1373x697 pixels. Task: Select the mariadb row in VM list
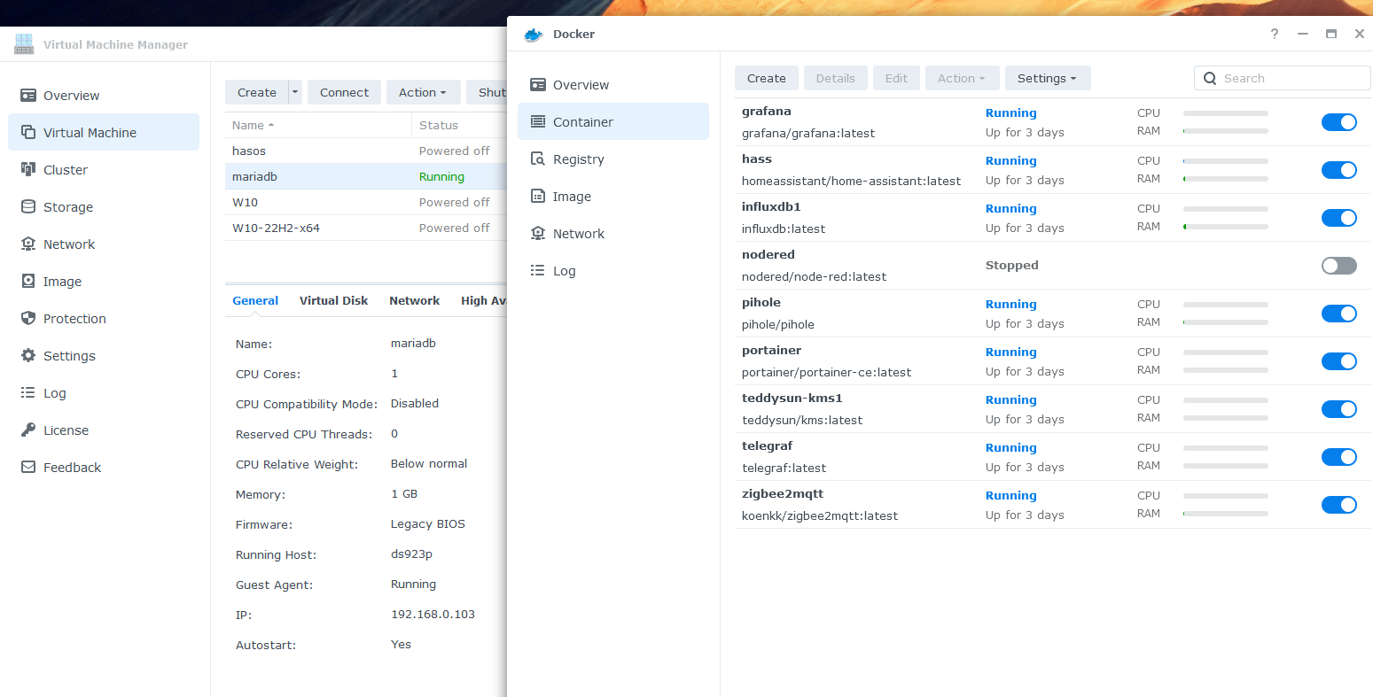[366, 176]
